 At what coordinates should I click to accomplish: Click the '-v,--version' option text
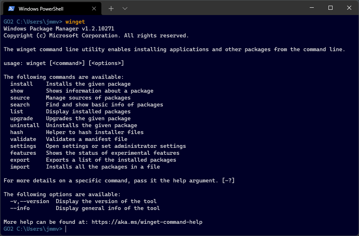[30, 201]
